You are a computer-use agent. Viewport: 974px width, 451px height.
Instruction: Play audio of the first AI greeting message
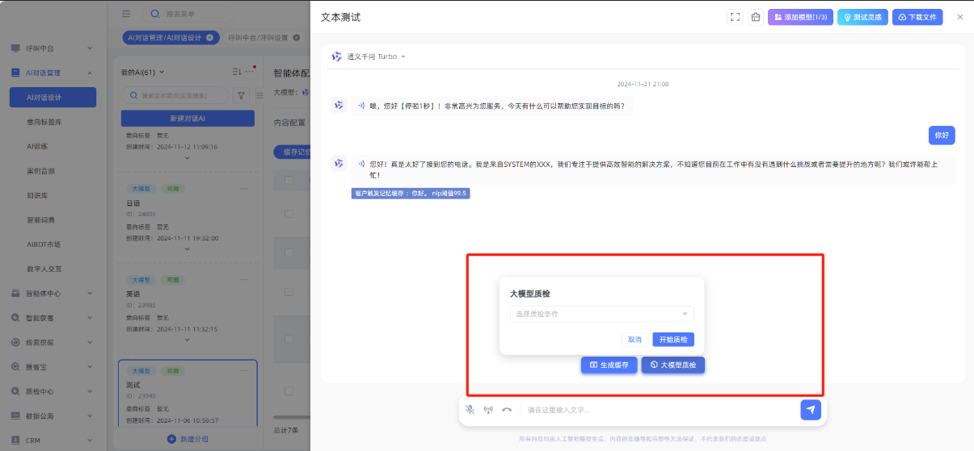(x=361, y=106)
